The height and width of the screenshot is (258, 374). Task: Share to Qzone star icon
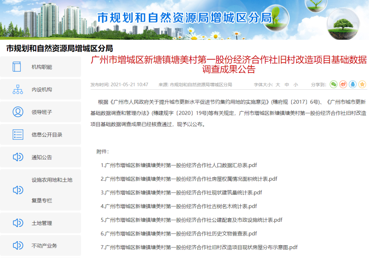click(362, 84)
